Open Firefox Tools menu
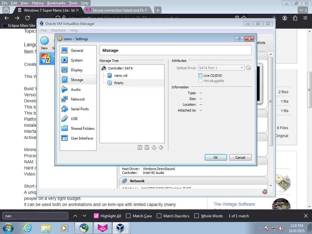 (73, 3)
